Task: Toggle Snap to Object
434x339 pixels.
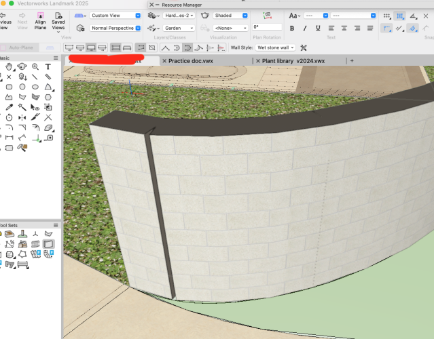Action: pos(401,15)
